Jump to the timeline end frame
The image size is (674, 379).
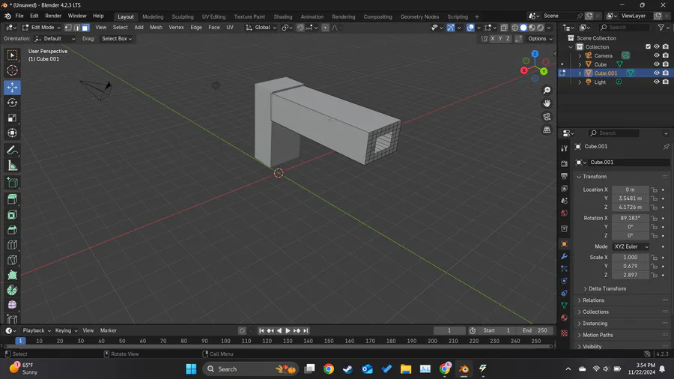(306, 330)
